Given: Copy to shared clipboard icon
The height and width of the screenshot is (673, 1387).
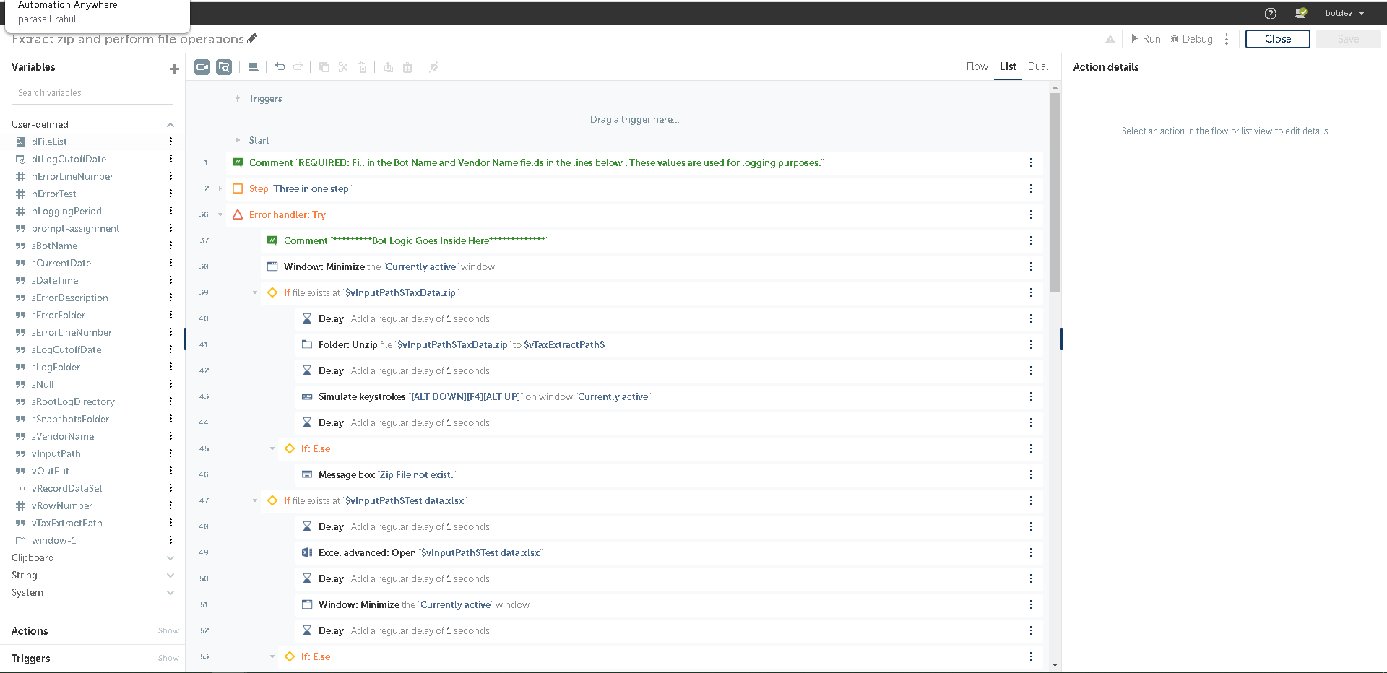Looking at the screenshot, I should [389, 67].
